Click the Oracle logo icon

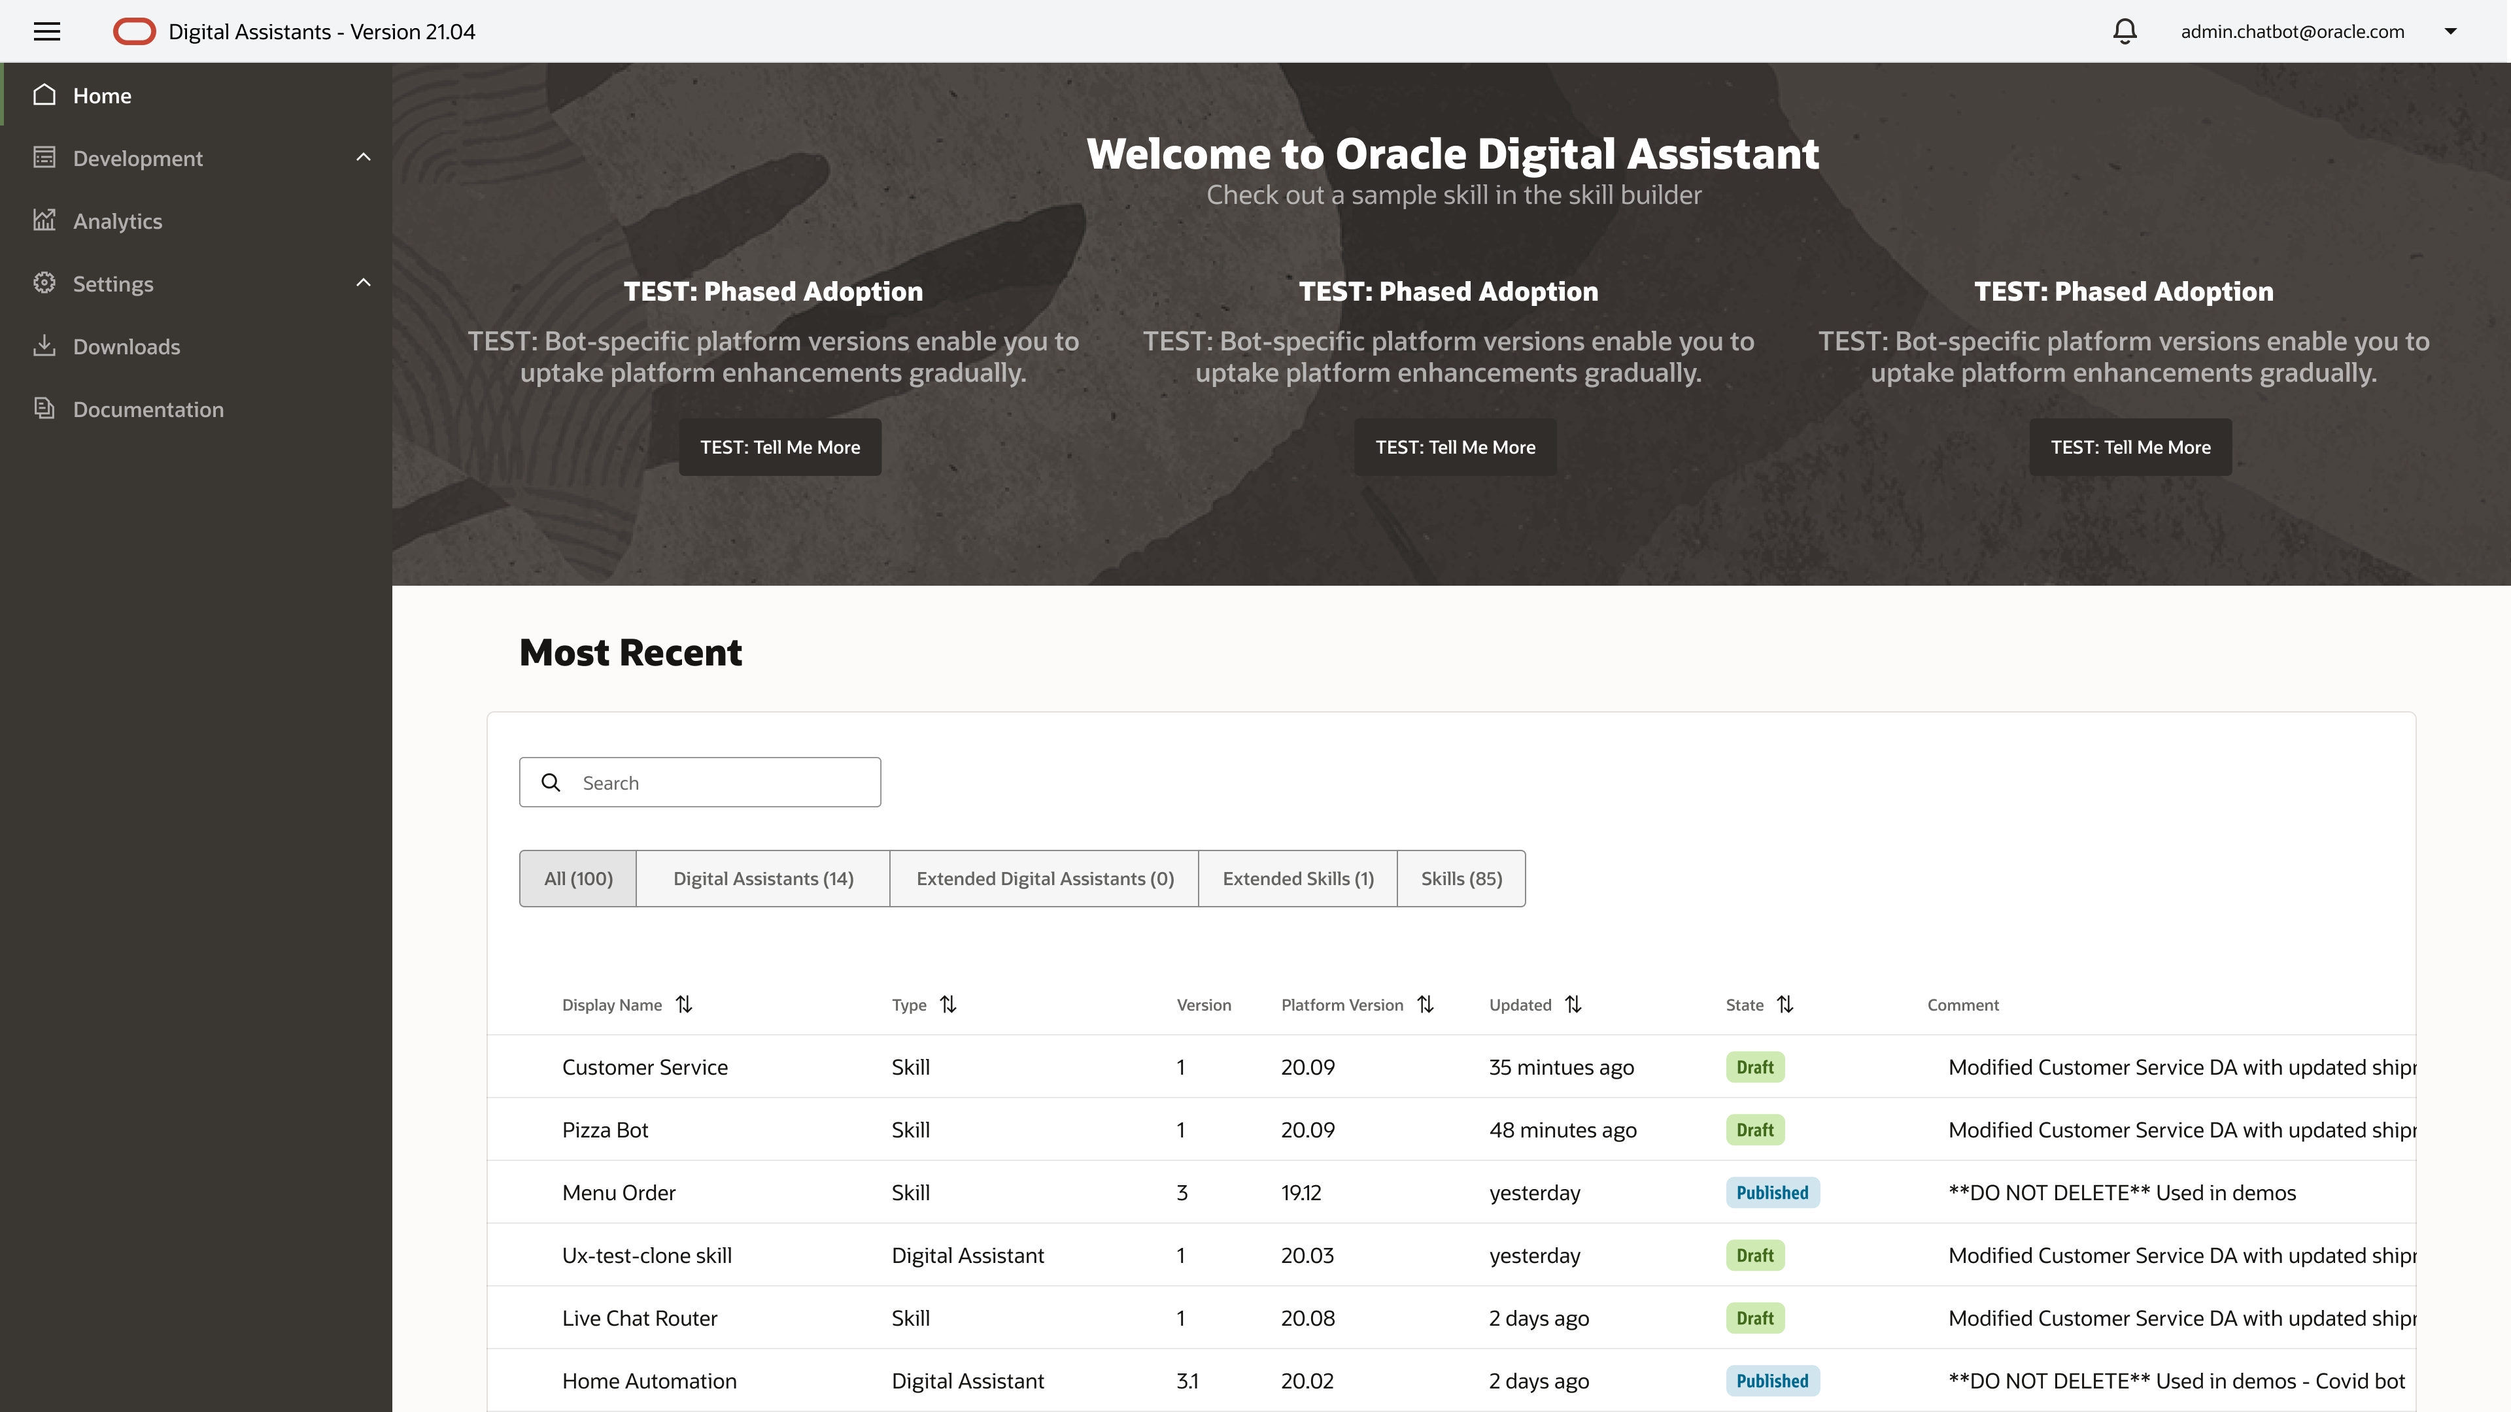point(135,31)
